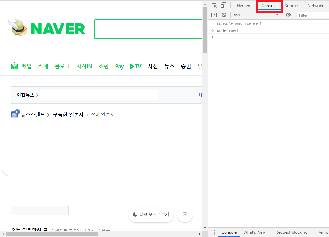Click the Console filter input field
The height and width of the screenshot is (237, 329).
click(x=313, y=15)
